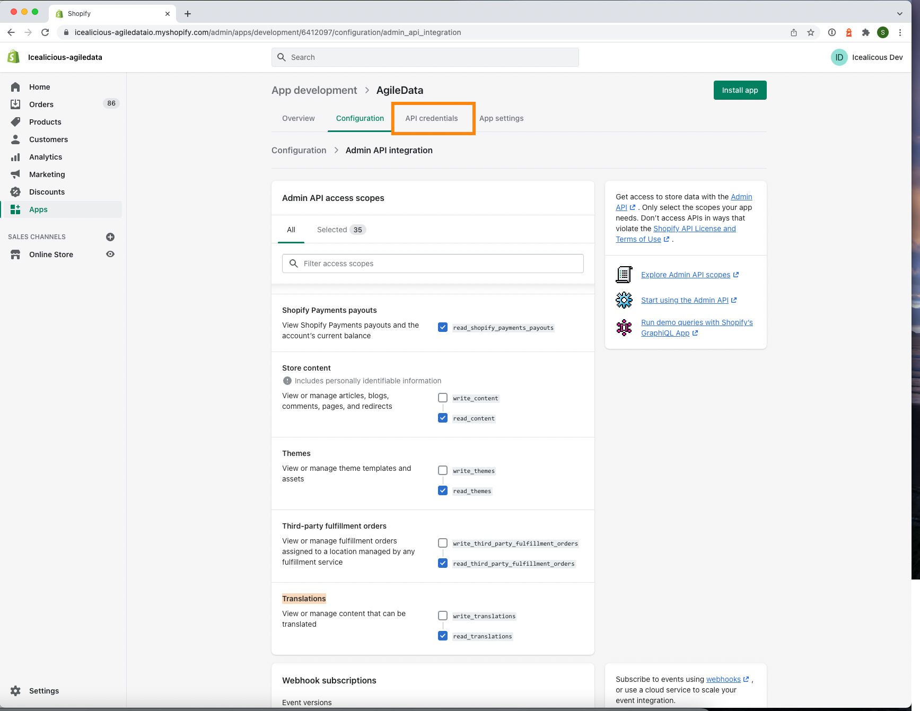Click Icealicous Dev account avatar
The height and width of the screenshot is (711, 920).
click(x=839, y=57)
